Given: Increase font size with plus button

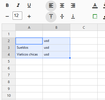Looking at the screenshot, I should (29, 16).
